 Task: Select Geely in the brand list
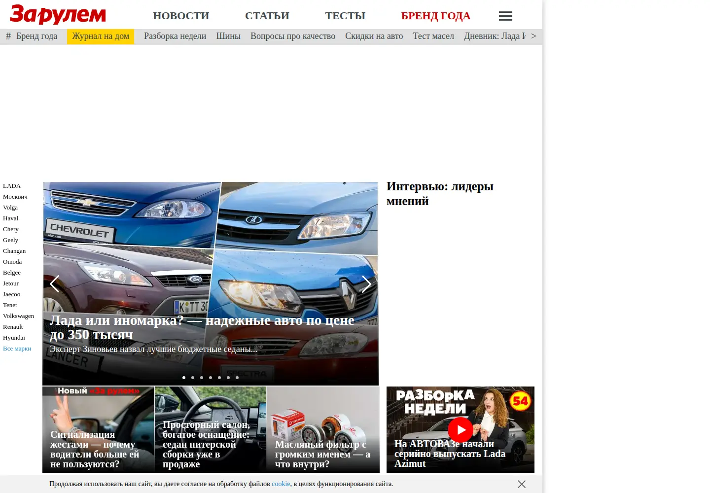(10, 240)
